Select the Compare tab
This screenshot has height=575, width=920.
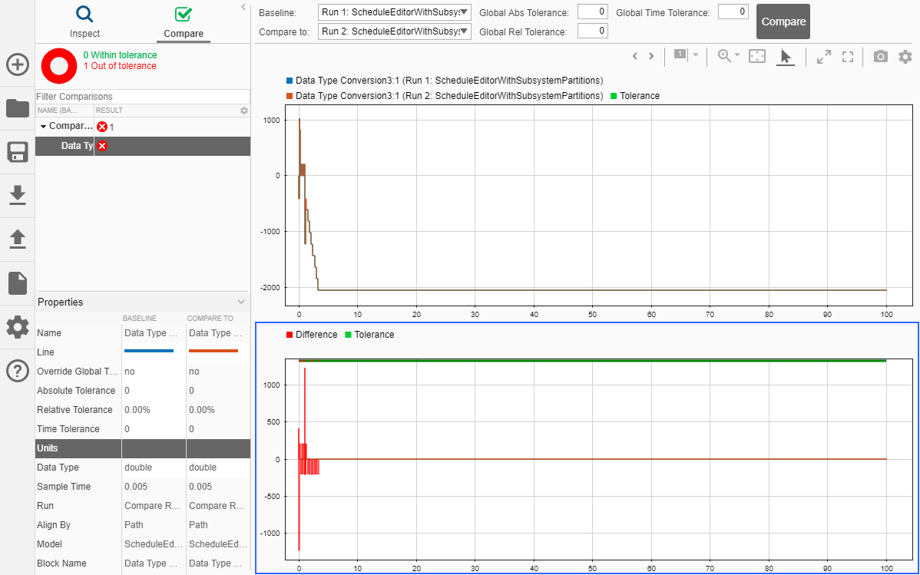pos(184,21)
